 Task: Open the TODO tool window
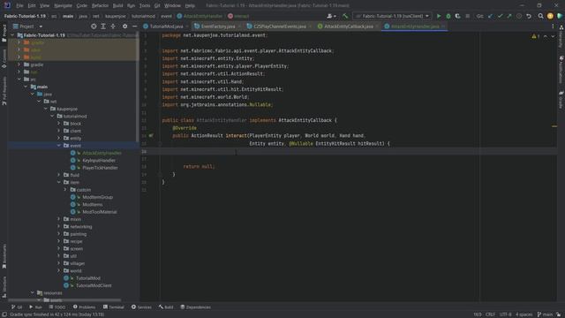[57, 307]
